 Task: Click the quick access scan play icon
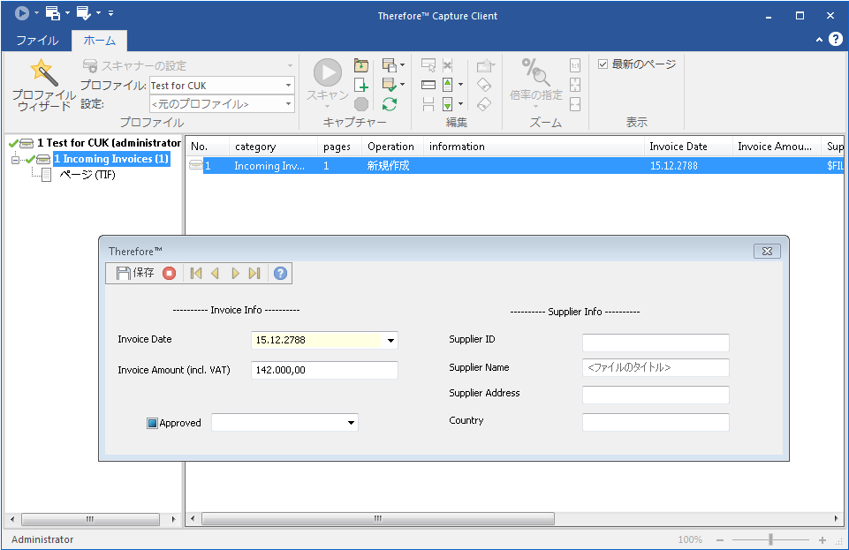[22, 12]
